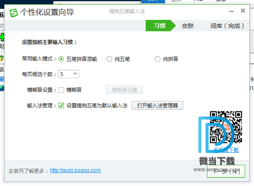254x186 pixels.
Task: Click the green plus icon in background window
Action: coord(2,37)
